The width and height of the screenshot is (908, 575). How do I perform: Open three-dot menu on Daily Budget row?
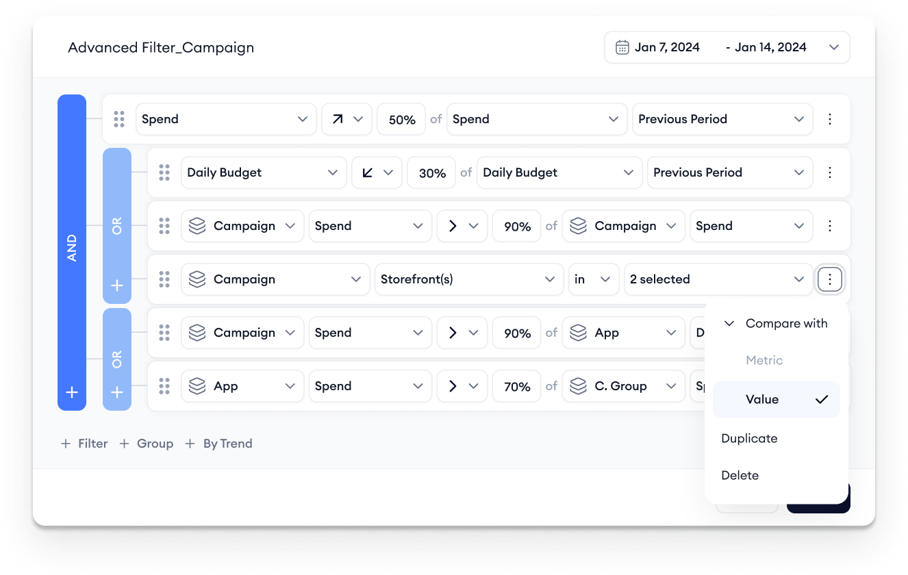coord(830,172)
